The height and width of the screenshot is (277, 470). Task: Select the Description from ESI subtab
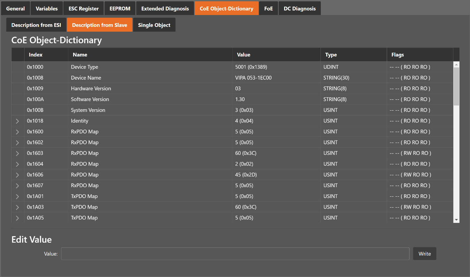[x=36, y=25]
